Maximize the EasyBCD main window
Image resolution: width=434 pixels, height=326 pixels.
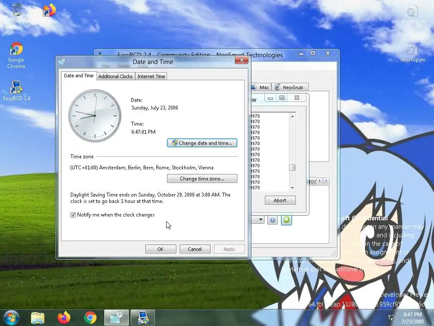(x=313, y=53)
